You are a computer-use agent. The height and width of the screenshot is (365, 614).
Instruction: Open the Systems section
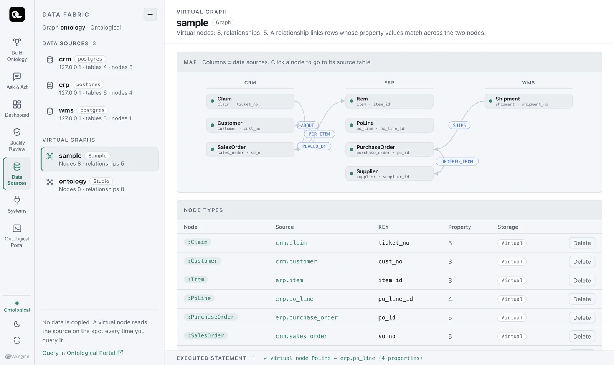[17, 205]
